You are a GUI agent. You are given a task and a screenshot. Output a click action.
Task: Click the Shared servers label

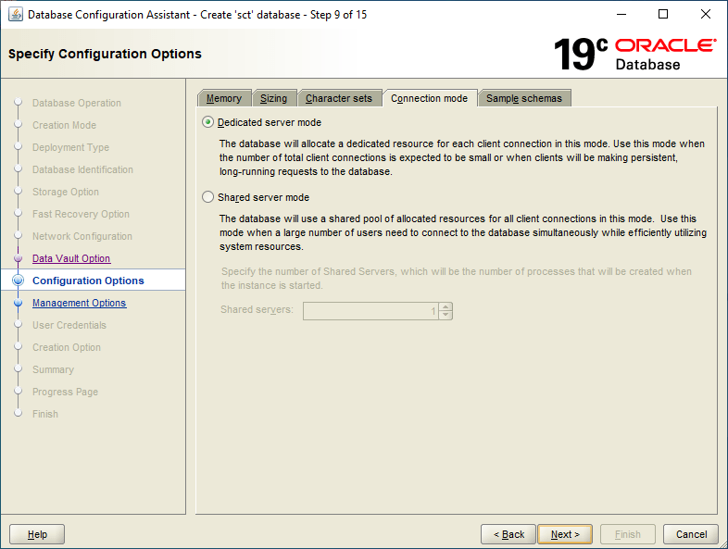257,309
